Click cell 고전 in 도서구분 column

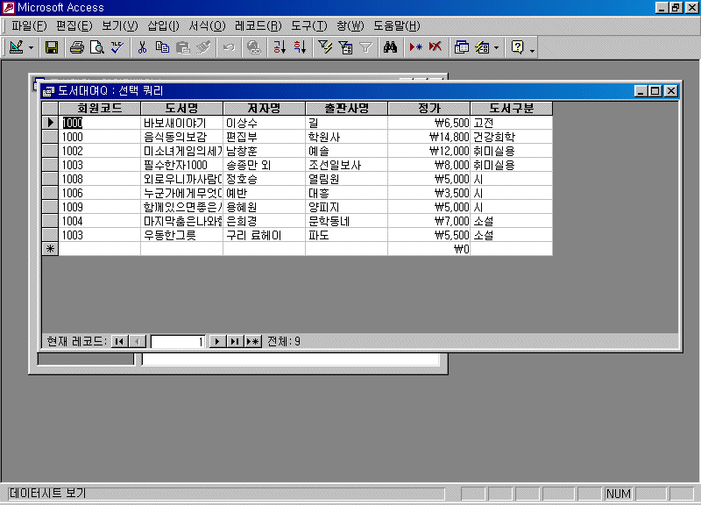[512, 123]
